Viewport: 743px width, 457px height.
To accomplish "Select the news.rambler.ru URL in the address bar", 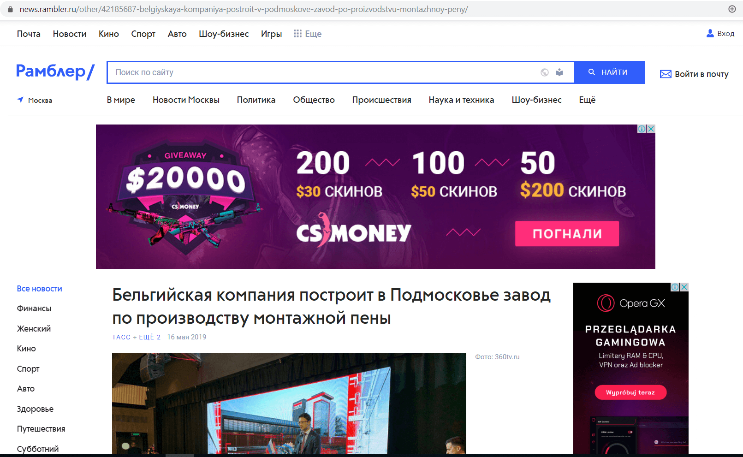I will click(244, 9).
